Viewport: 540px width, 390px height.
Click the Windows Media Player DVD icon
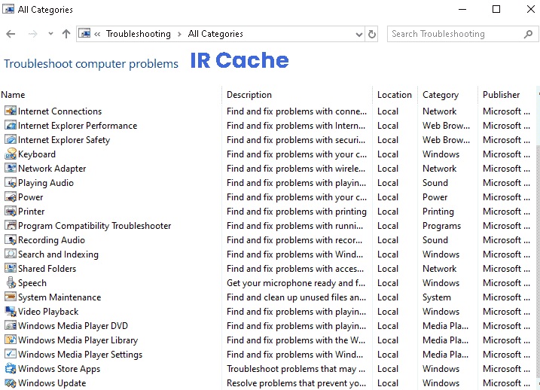[11, 325]
